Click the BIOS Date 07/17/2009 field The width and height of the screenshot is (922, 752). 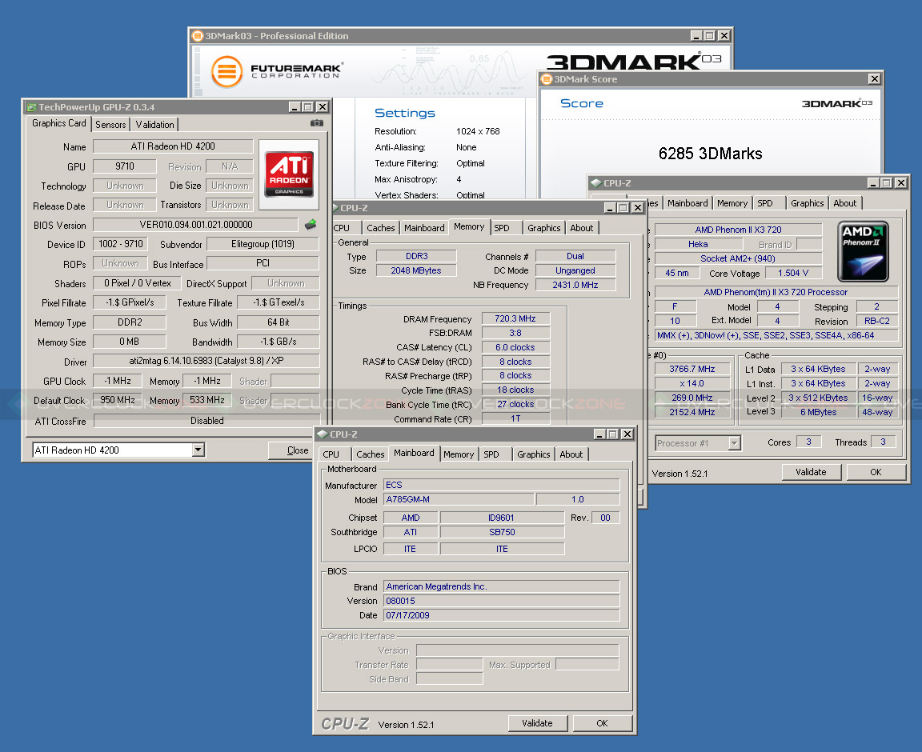tap(502, 615)
